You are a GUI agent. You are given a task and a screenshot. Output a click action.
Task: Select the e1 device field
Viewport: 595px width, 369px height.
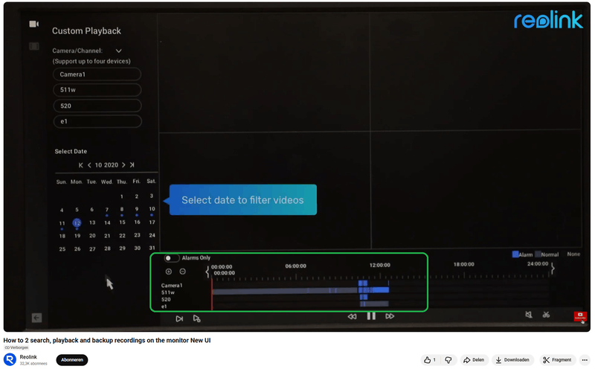(x=97, y=121)
